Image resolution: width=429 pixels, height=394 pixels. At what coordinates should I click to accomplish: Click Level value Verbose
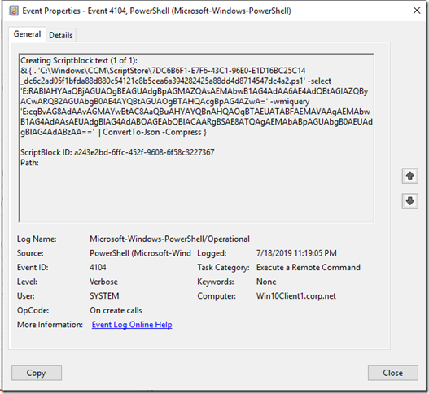click(x=103, y=282)
